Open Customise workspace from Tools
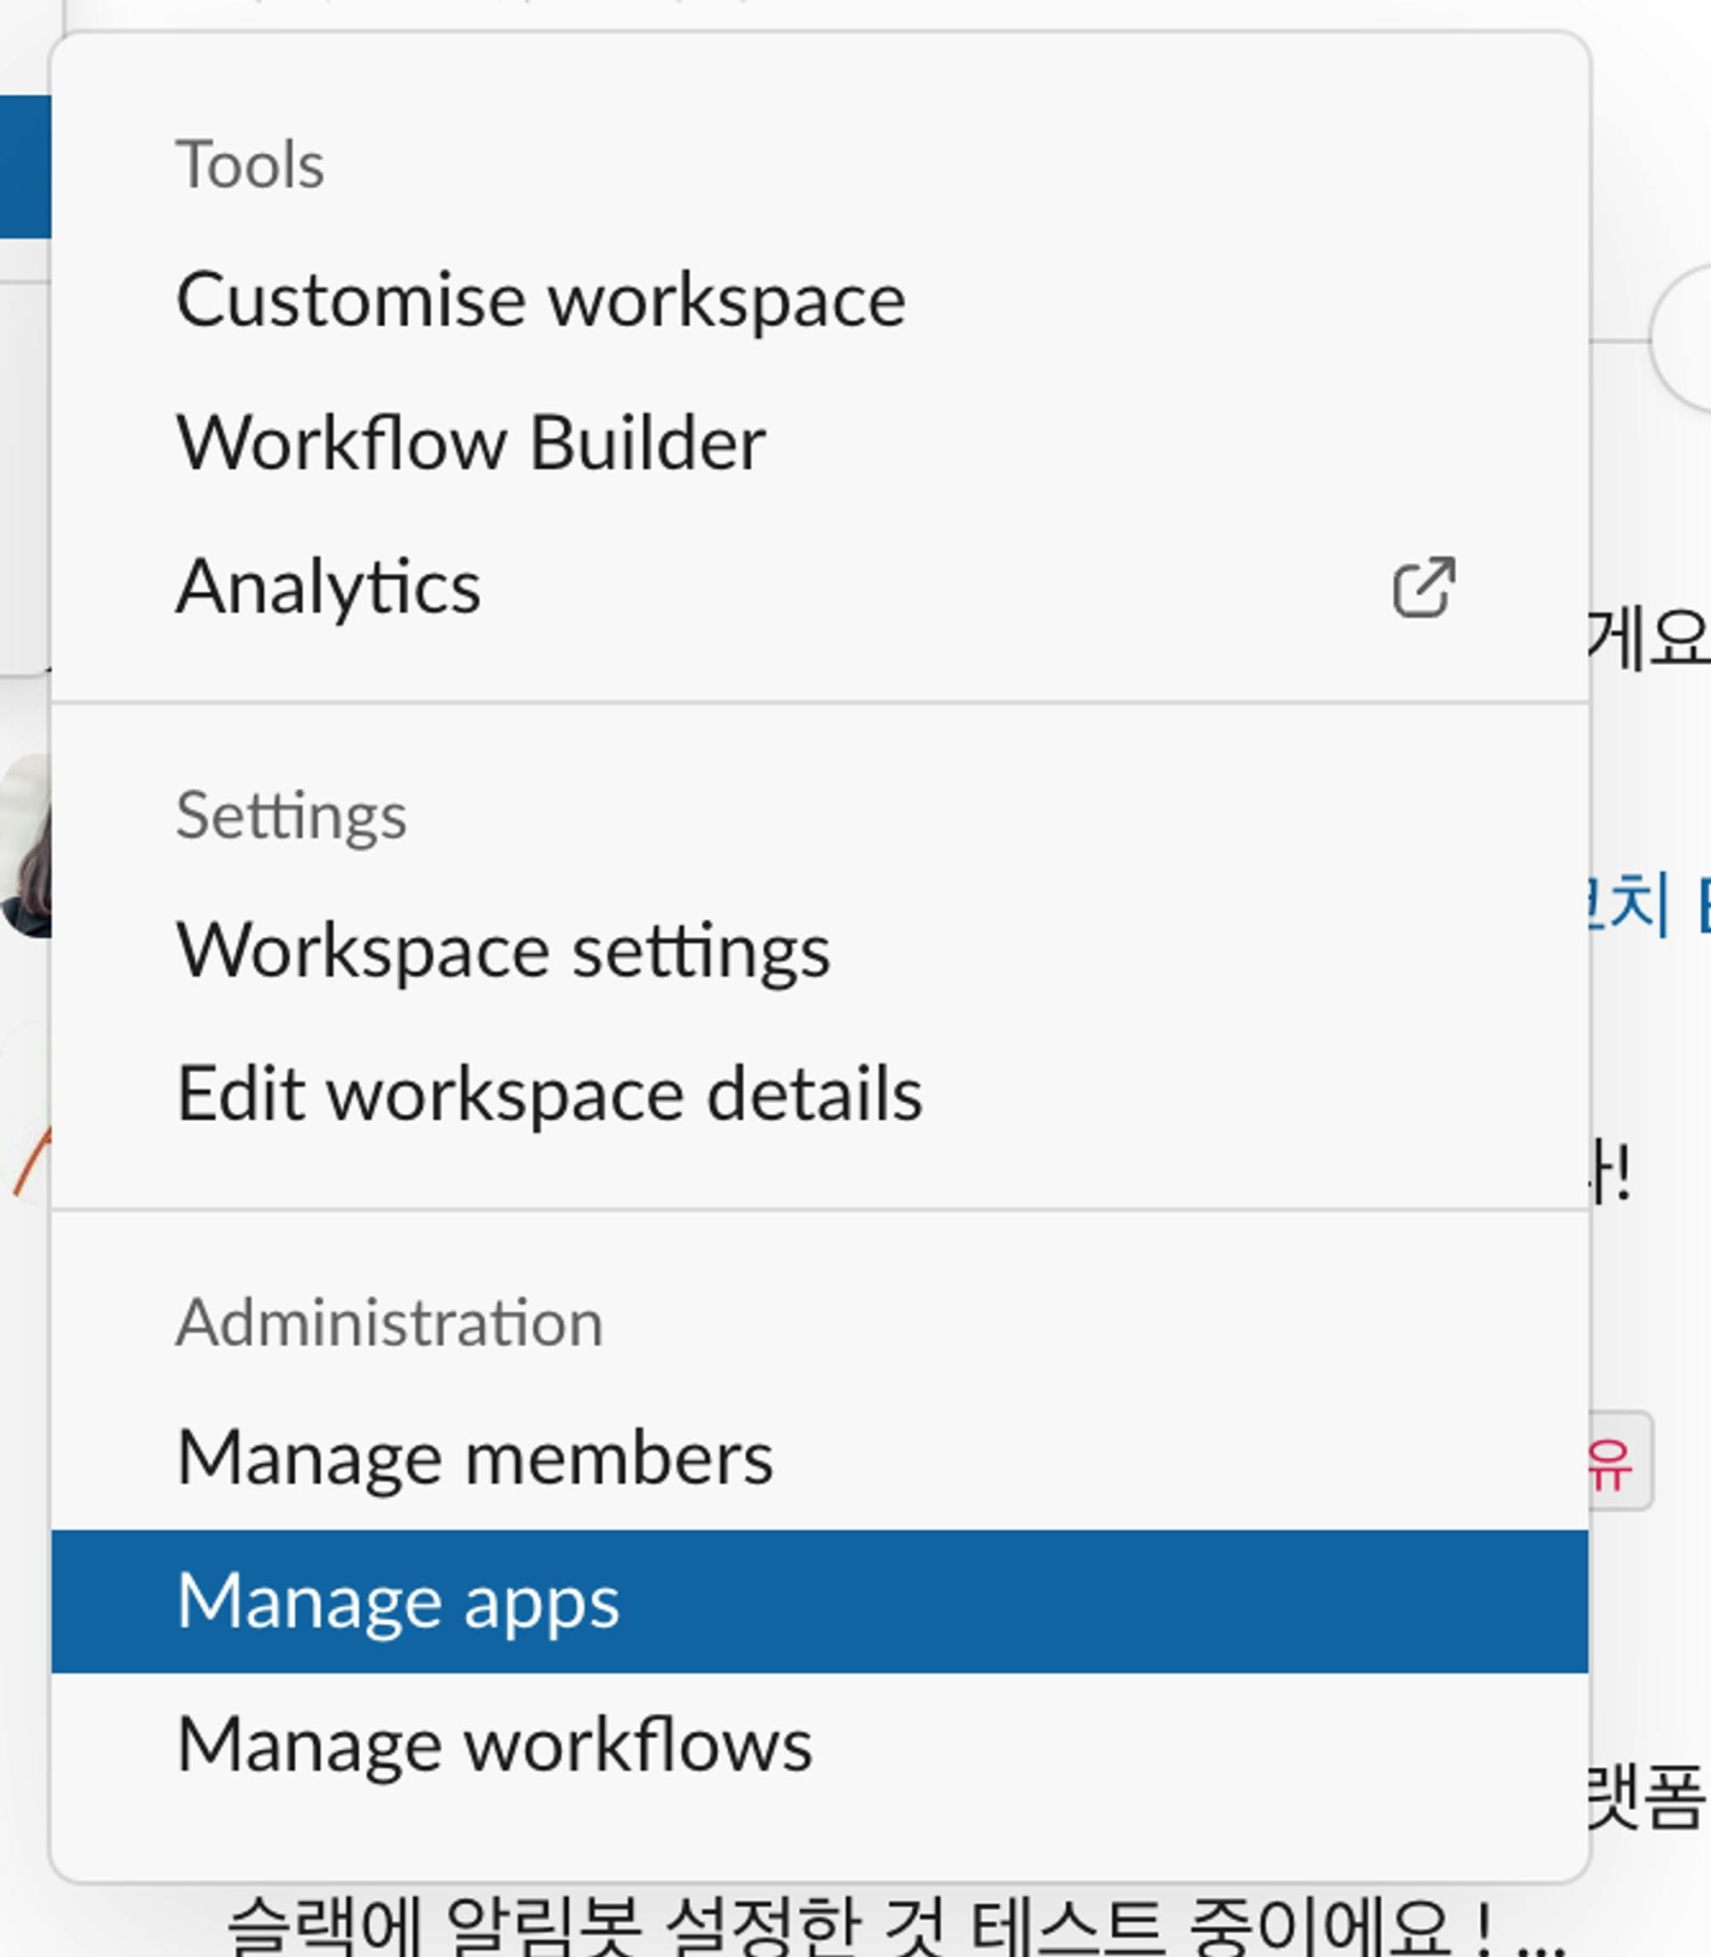Screen dimensions: 1711x1957 [x=541, y=299]
